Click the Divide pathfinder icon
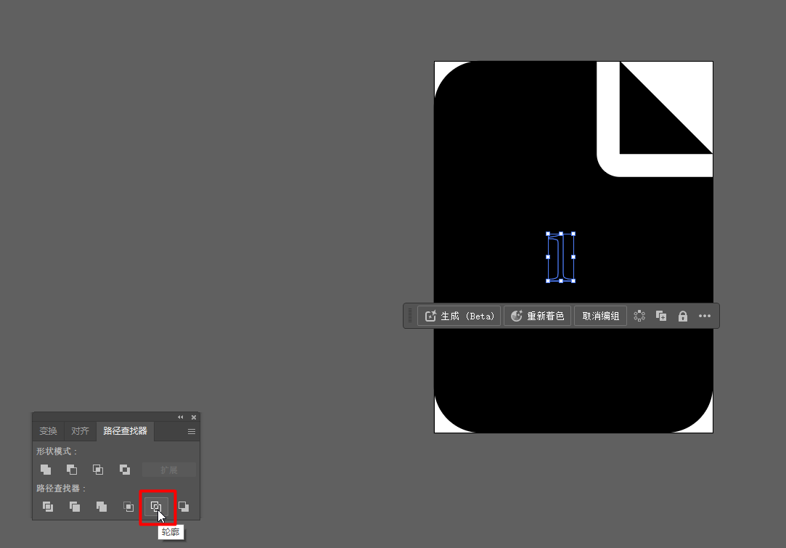Image resolution: width=786 pixels, height=548 pixels. pyautogui.click(x=48, y=507)
